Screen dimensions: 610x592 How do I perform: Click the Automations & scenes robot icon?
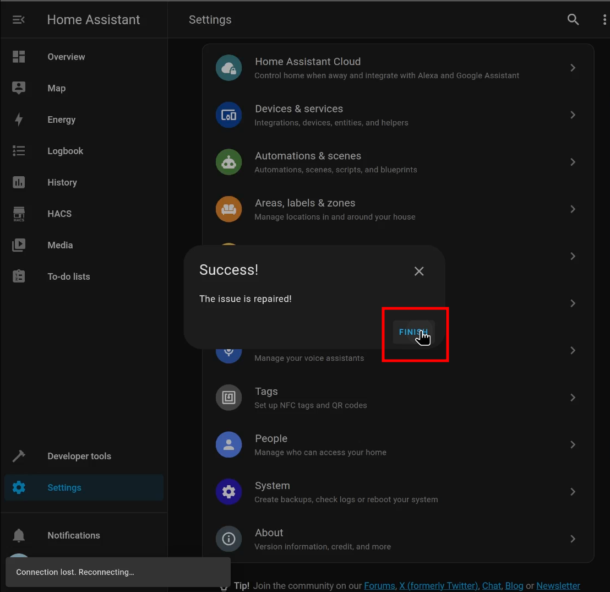pos(229,162)
